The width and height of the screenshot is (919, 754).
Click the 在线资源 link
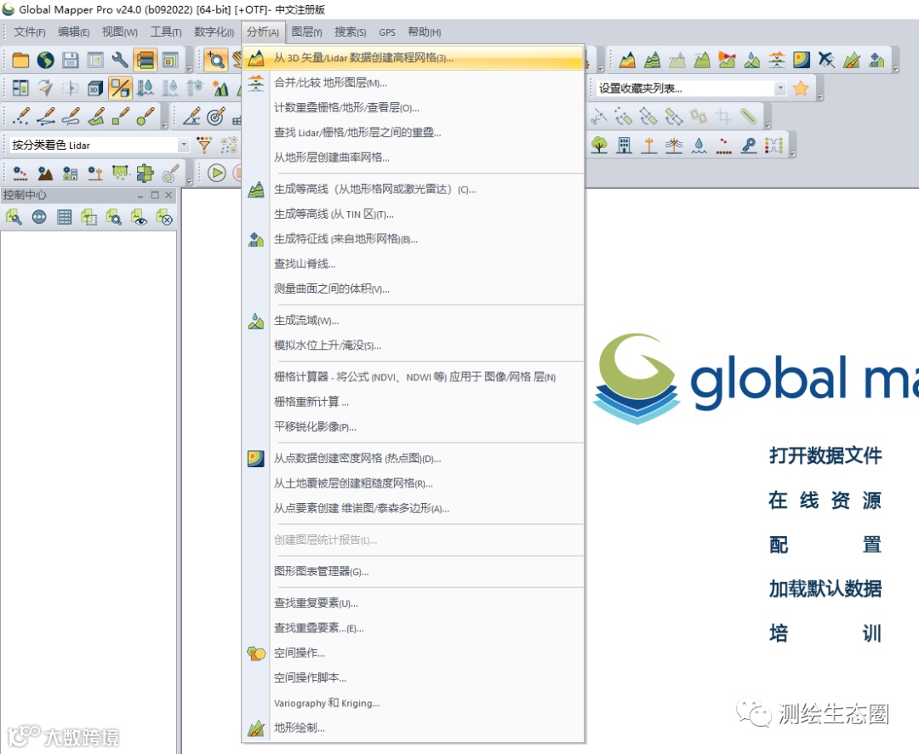coord(825,500)
